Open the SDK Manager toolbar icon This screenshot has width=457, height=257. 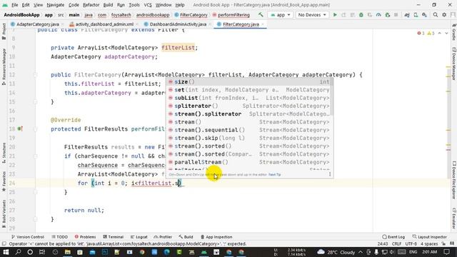click(x=424, y=15)
